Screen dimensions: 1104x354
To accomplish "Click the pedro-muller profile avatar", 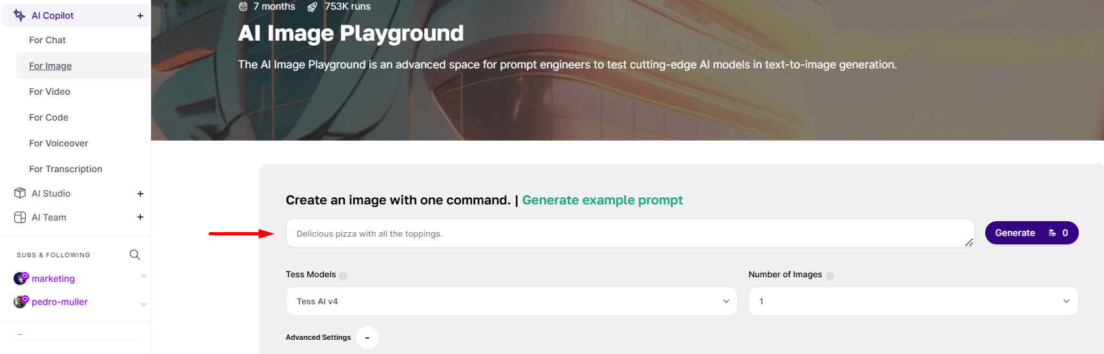I will coord(20,302).
